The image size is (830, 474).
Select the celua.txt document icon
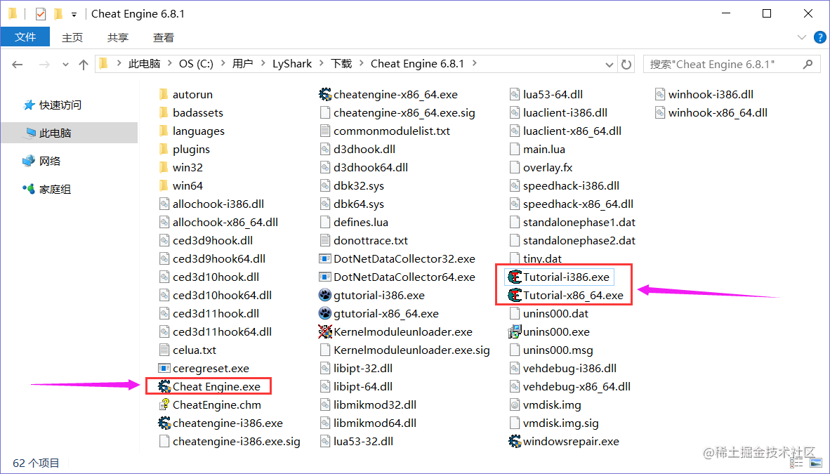(x=164, y=350)
